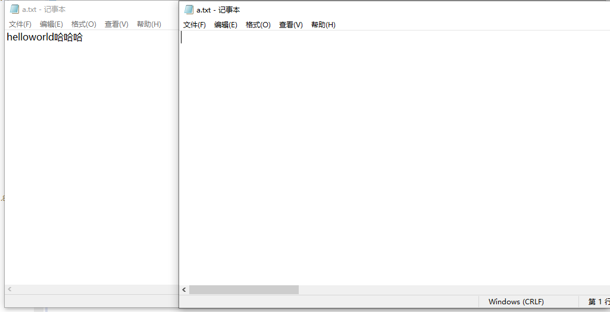Click the helloworld哈哈哈 text in background window
The height and width of the screenshot is (312, 610).
[x=45, y=37]
